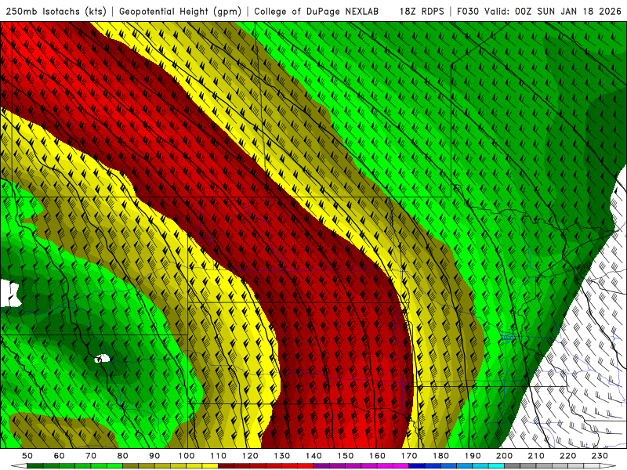Click the legend value 150
This screenshot has height=470, width=627.
pos(346,456)
